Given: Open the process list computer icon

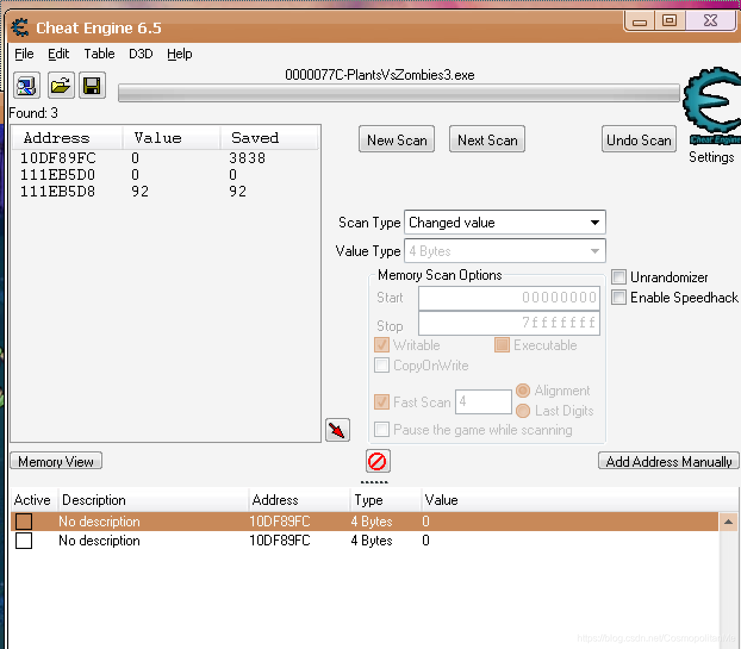Looking at the screenshot, I should tap(27, 86).
